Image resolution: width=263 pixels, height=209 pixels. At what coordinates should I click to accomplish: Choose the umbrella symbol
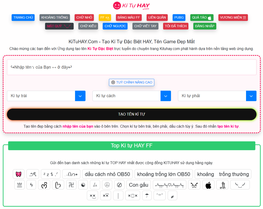click(x=147, y=195)
